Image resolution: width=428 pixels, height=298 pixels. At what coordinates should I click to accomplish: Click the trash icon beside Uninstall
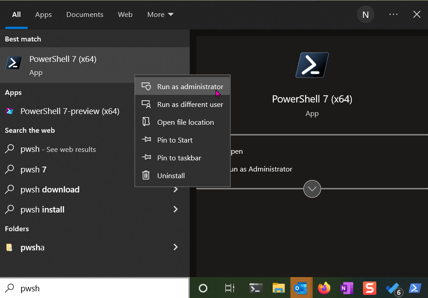[146, 175]
